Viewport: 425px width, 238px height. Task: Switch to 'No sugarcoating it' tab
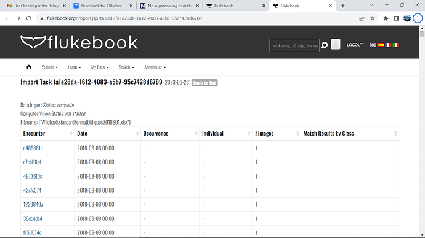coord(169,6)
